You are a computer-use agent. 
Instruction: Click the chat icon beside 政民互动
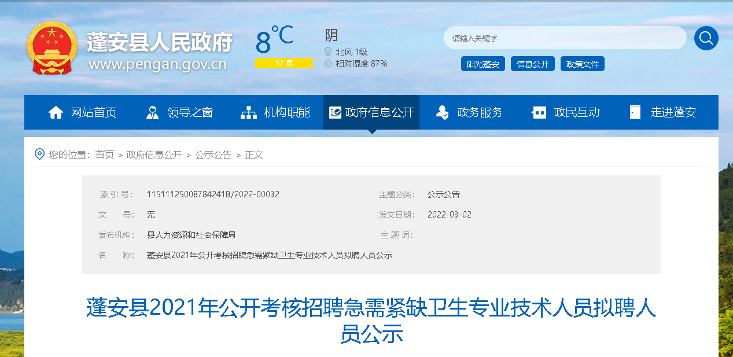click(x=539, y=112)
